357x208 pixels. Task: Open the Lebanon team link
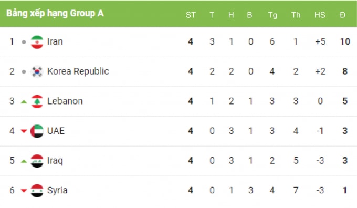(x=65, y=101)
